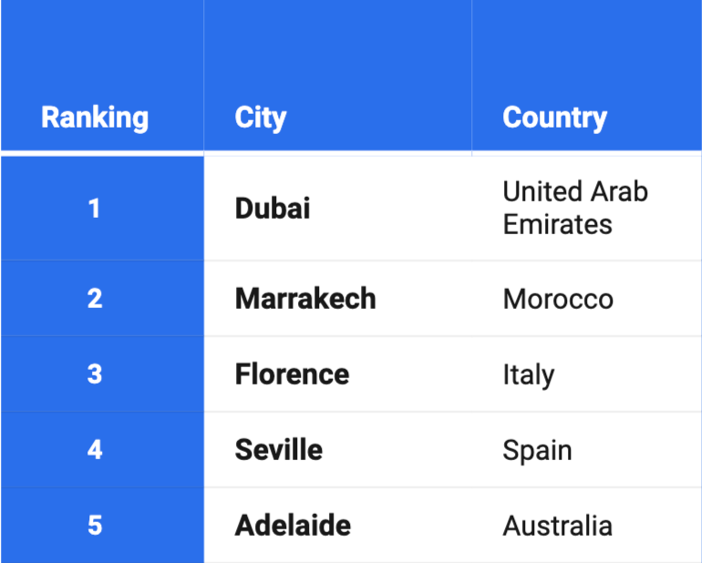This screenshot has height=563, width=702.
Task: Click the Seville city cell
Action: tap(338, 449)
